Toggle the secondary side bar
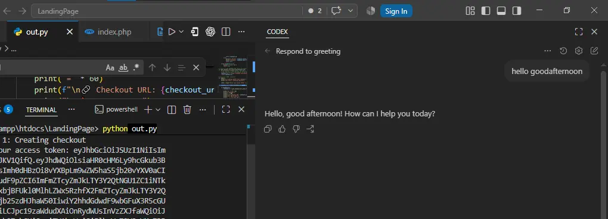608x219 pixels. 517,11
